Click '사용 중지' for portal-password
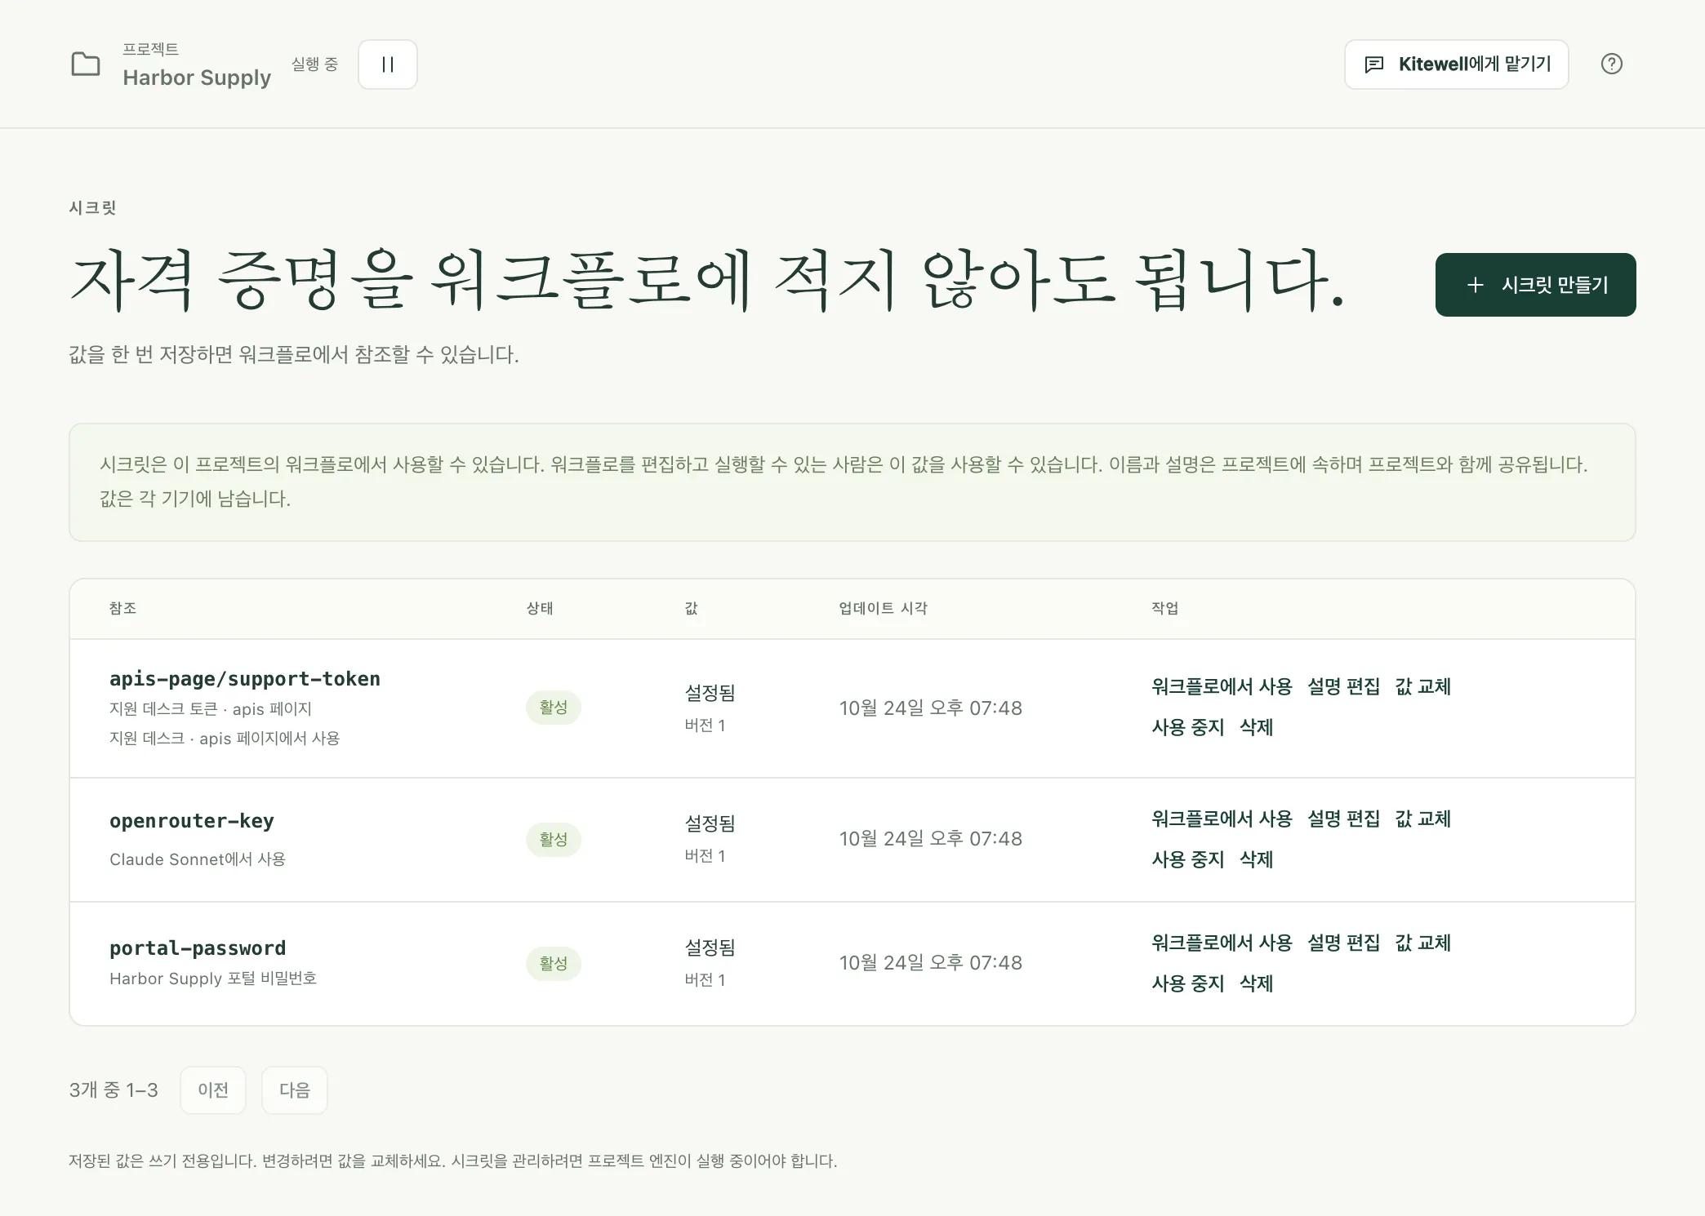The image size is (1705, 1216). tap(1187, 983)
